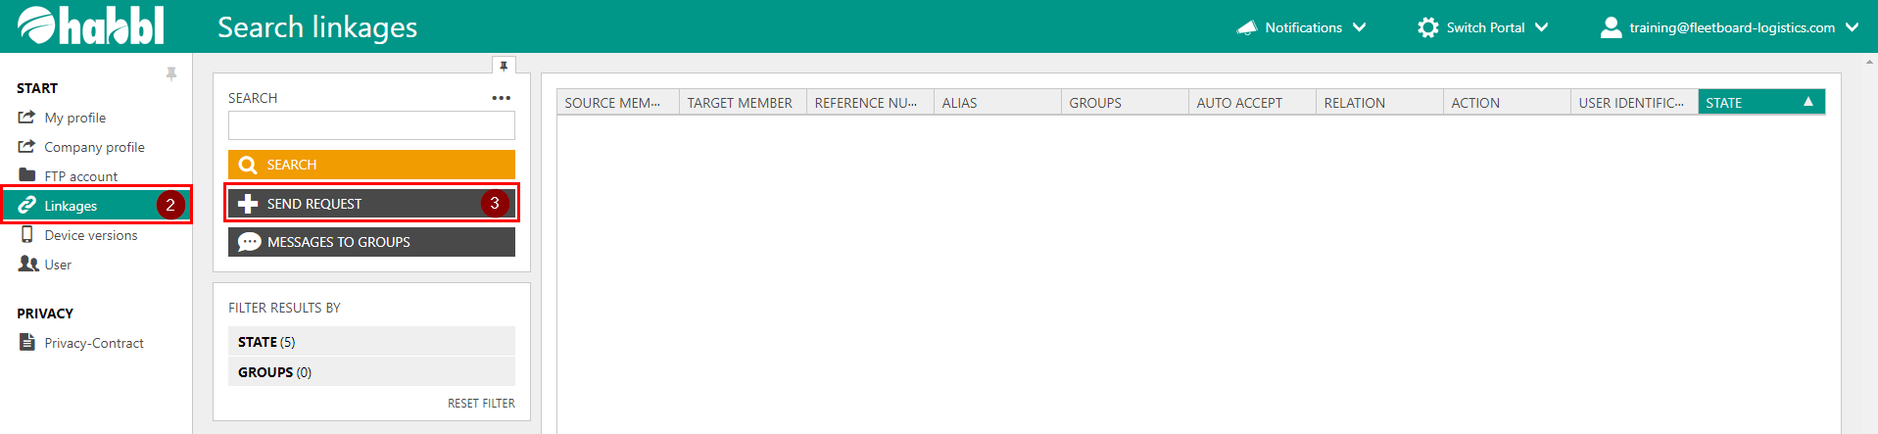Click the habbl logo icon

(37, 26)
